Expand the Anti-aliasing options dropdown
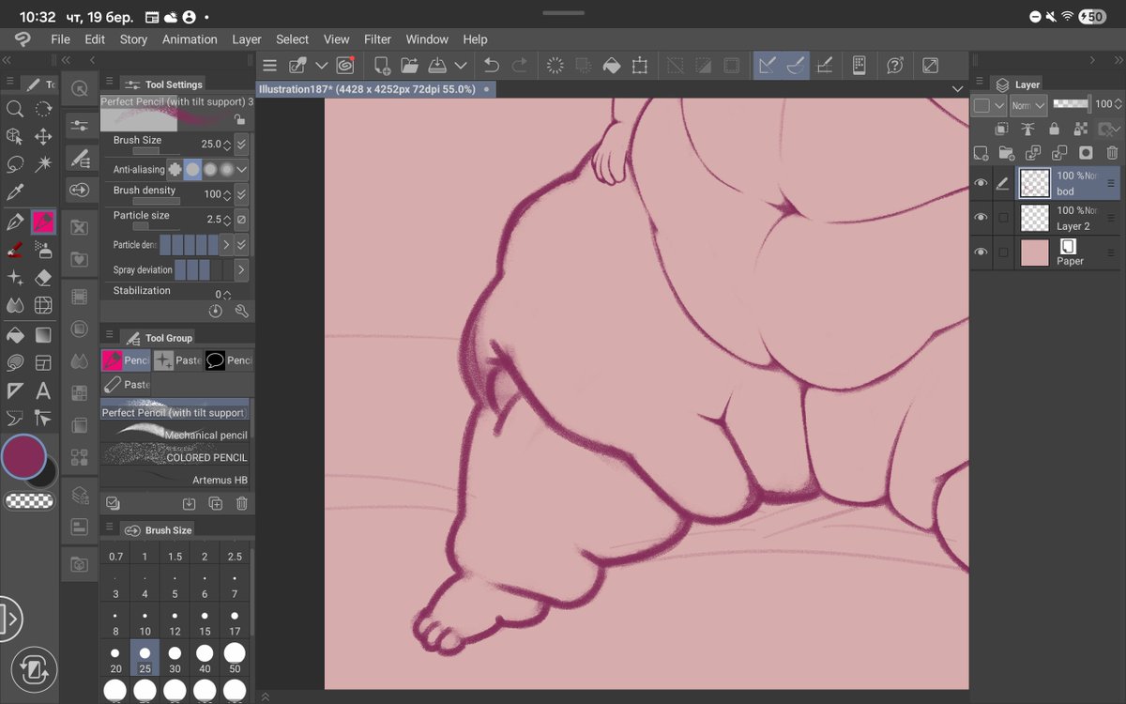 click(x=241, y=170)
